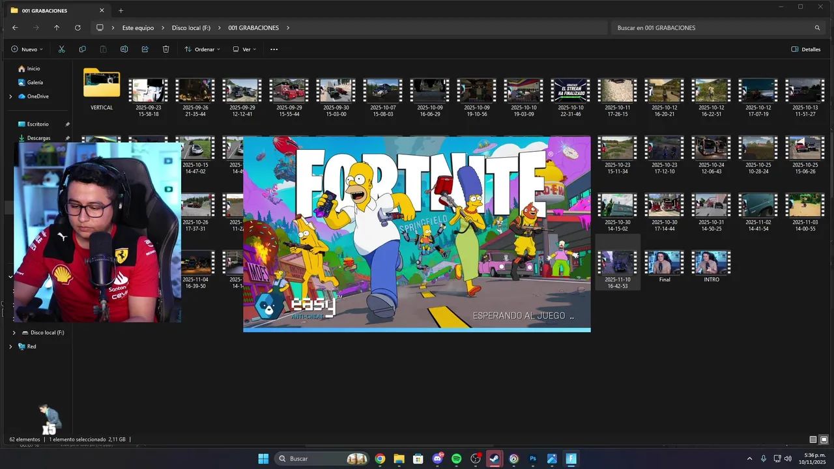Open File Explorer taskbar icon

[399, 459]
